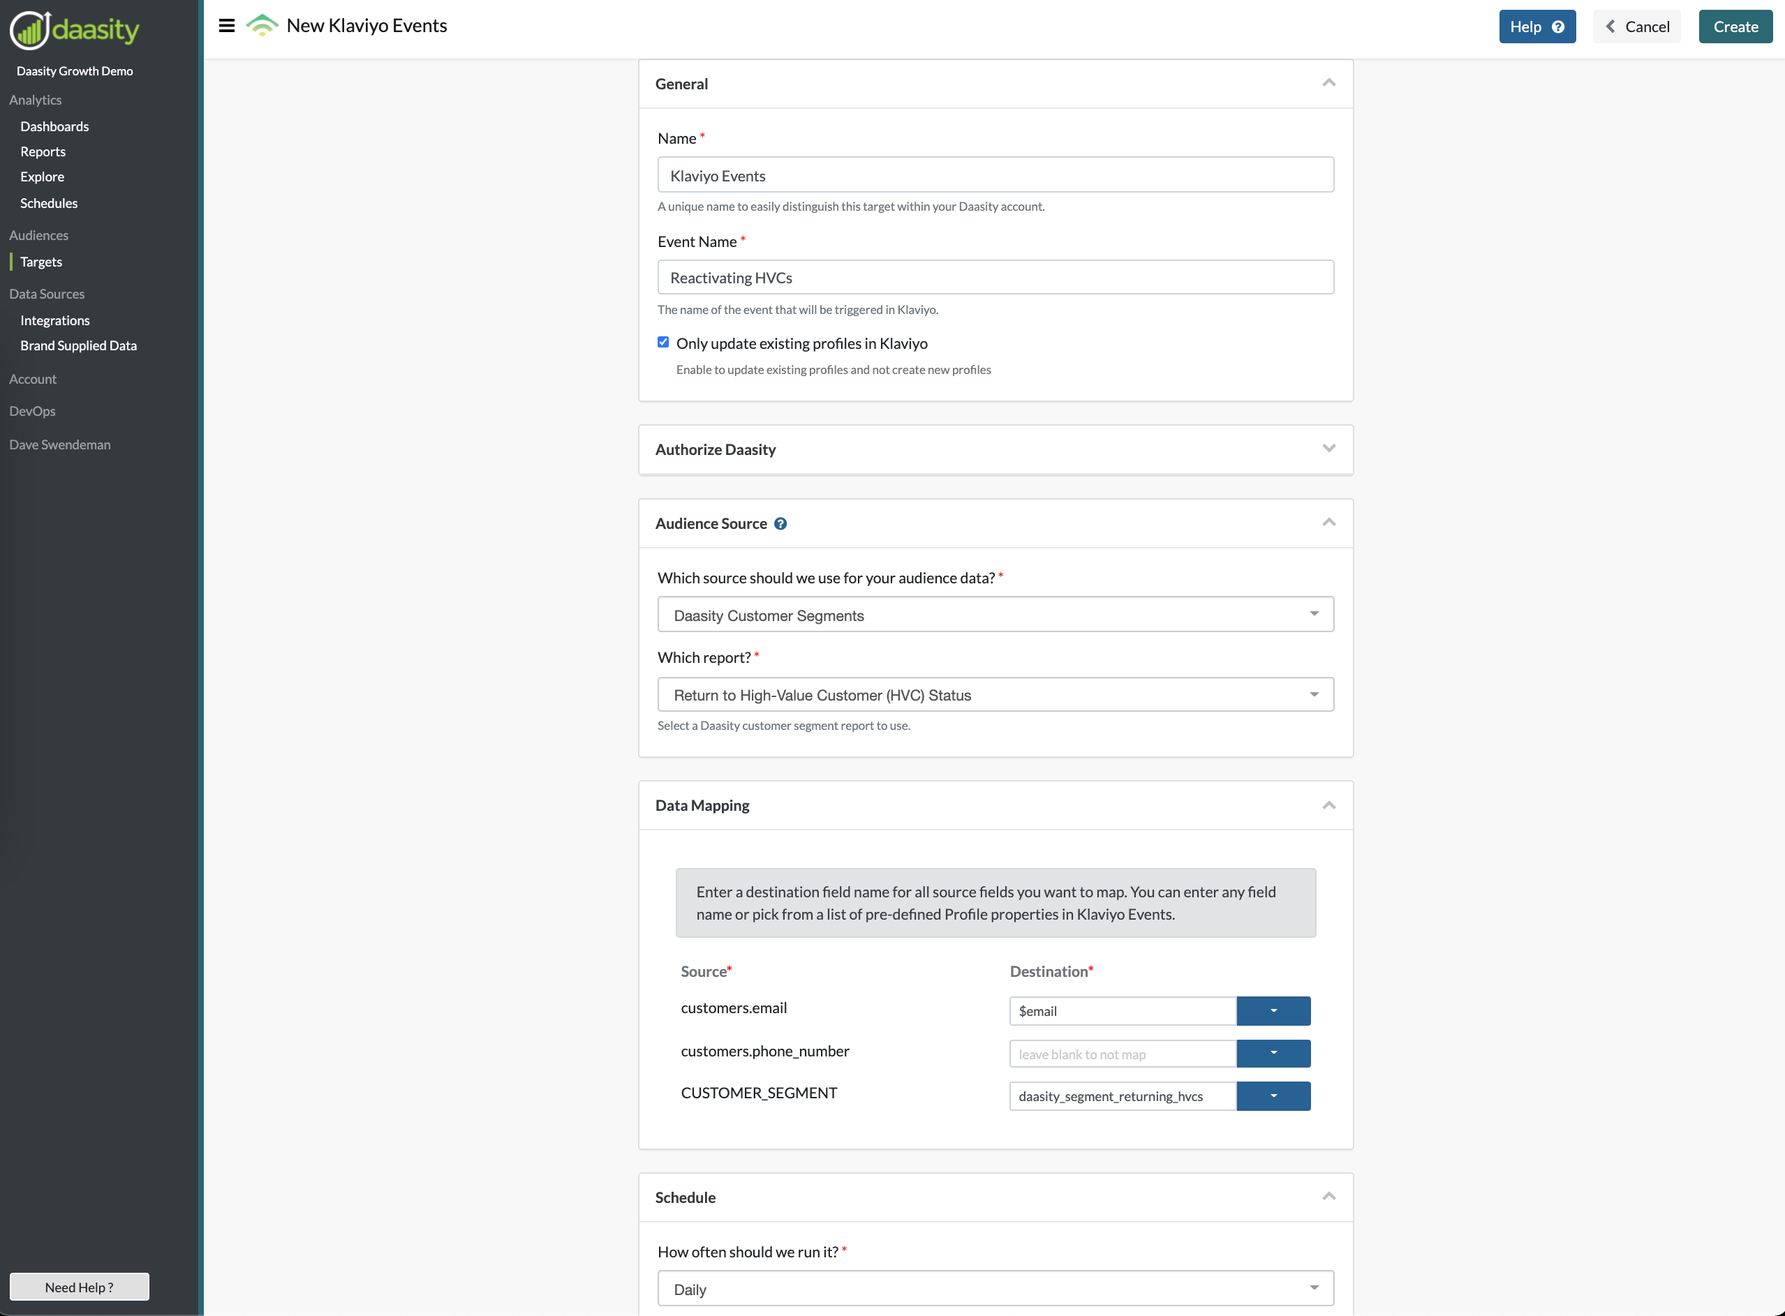This screenshot has width=1785, height=1316.
Task: Open Brand Supplied Data in sidebar
Action: pyautogui.click(x=79, y=345)
